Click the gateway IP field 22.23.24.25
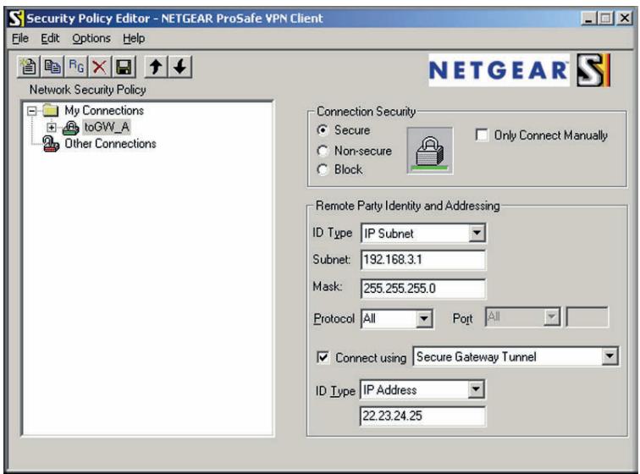Image resolution: width=640 pixels, height=474 pixels. (422, 416)
